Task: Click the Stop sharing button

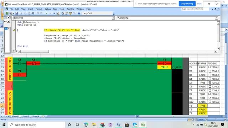Action: tap(187, 4)
